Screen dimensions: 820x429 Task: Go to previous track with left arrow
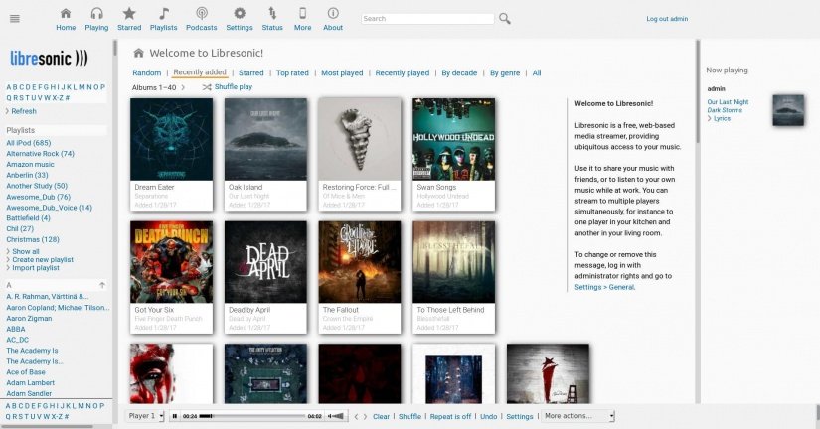click(356, 416)
